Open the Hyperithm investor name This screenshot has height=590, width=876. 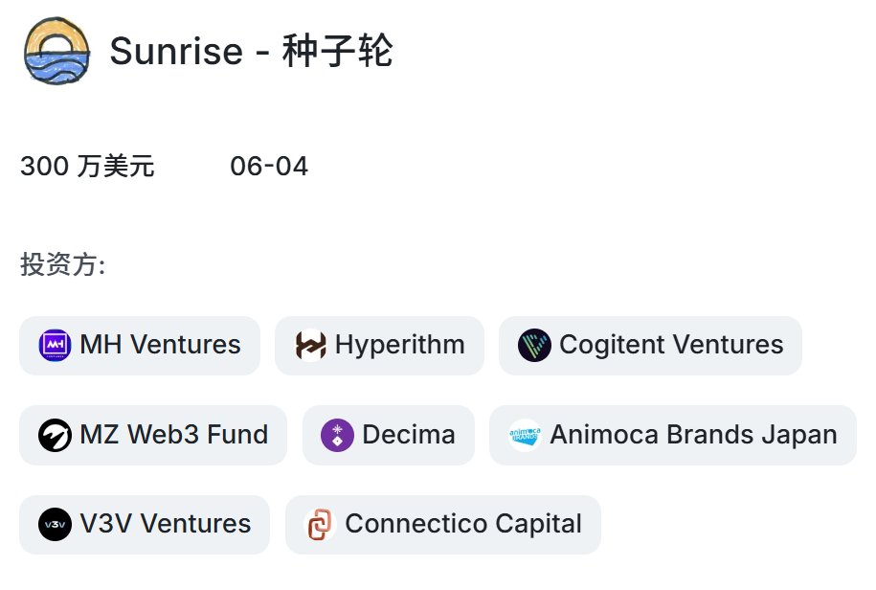coord(400,344)
